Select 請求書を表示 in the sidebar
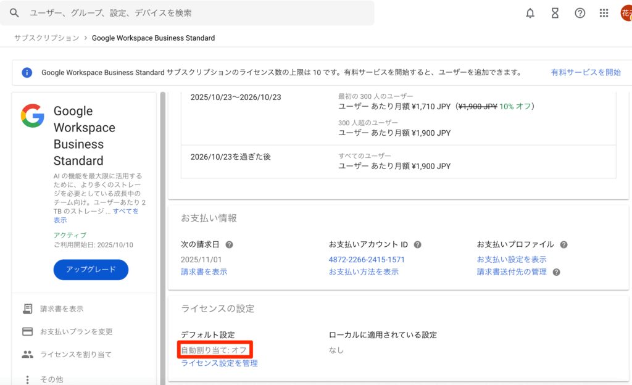This screenshot has width=632, height=385. [62, 308]
